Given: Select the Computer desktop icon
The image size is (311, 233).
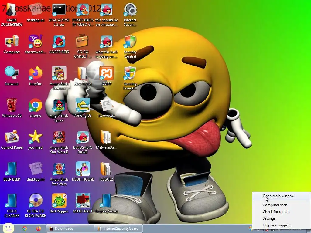Looking at the screenshot, I should pyautogui.click(x=12, y=45).
